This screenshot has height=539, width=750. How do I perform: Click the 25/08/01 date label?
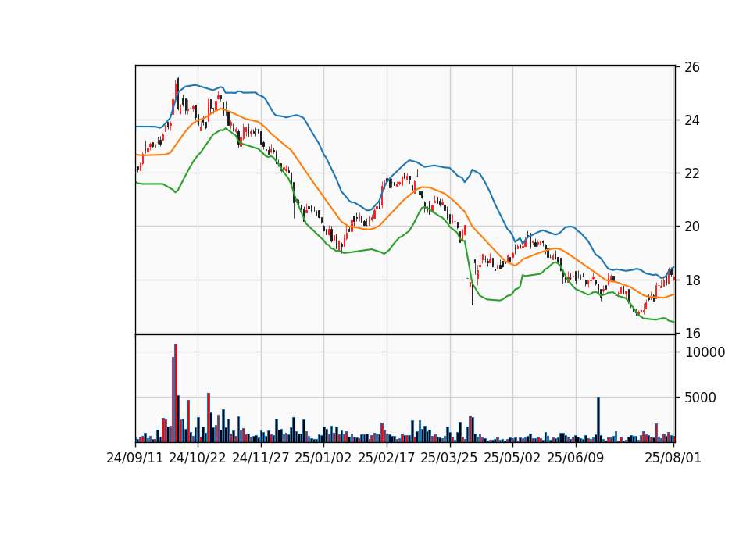[x=673, y=459]
